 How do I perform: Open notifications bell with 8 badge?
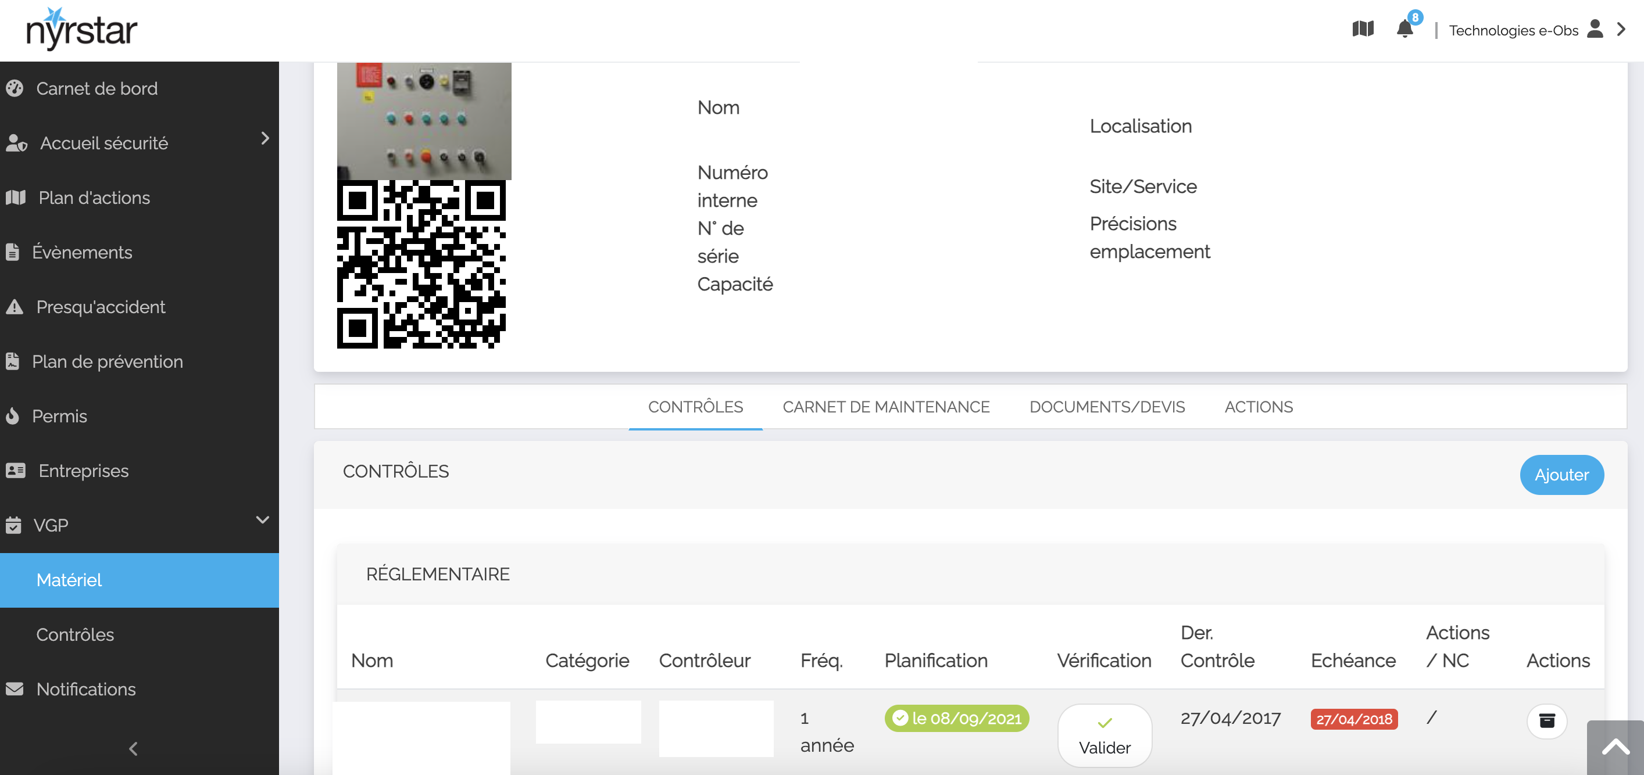point(1404,28)
